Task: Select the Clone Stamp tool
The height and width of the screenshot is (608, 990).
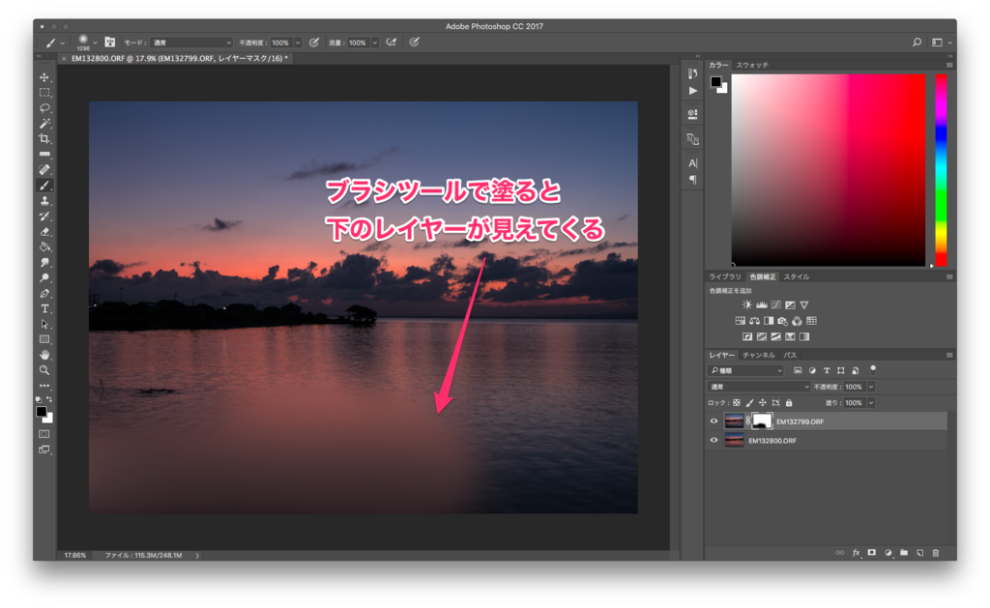Action: tap(44, 201)
